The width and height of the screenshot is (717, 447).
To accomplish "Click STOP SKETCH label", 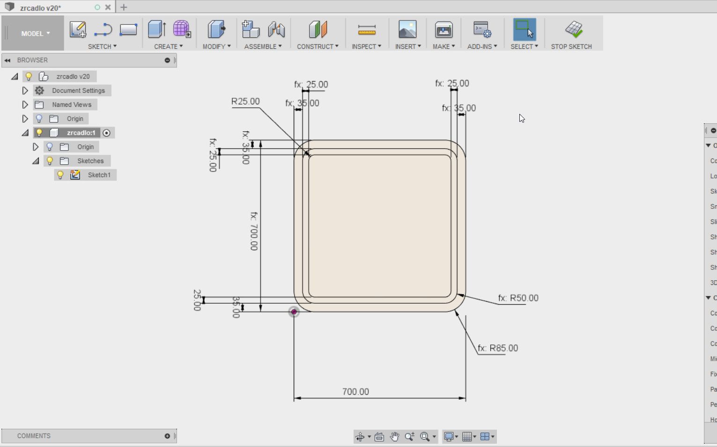I will point(571,46).
